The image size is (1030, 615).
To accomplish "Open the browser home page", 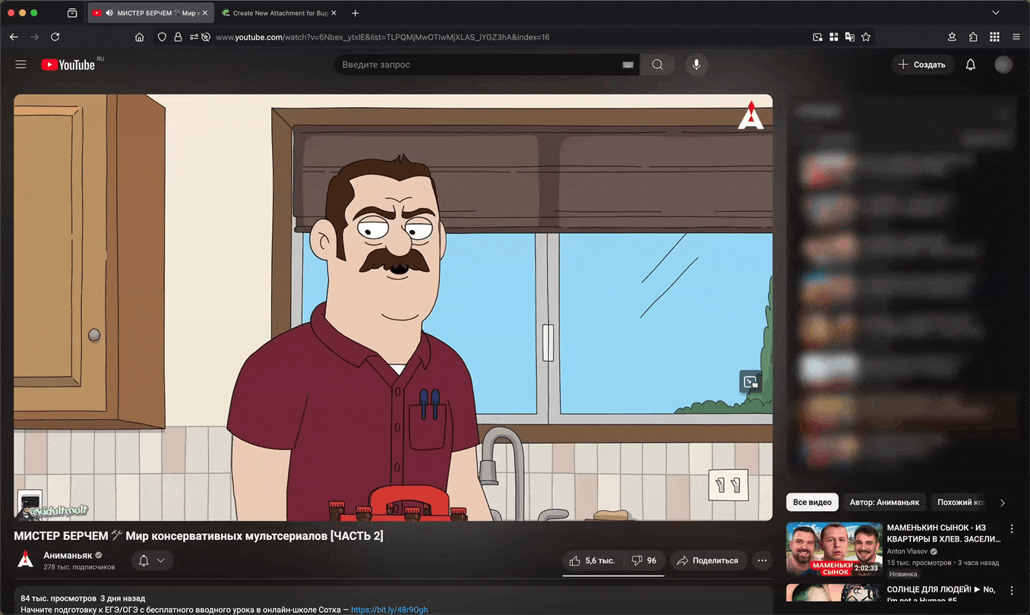I will pos(139,36).
